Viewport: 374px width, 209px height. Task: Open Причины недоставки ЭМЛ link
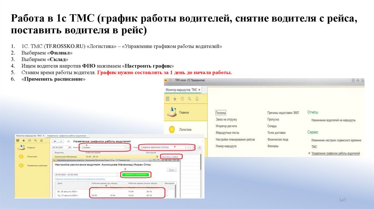coord(283,113)
